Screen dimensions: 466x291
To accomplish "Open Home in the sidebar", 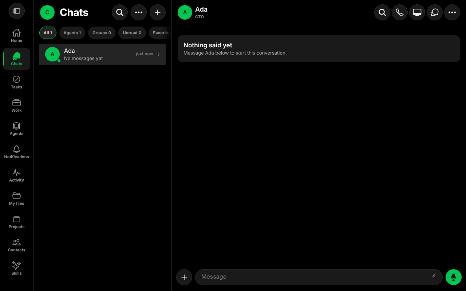I will (16, 36).
